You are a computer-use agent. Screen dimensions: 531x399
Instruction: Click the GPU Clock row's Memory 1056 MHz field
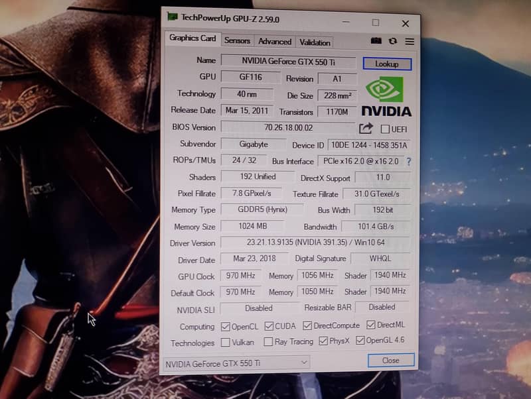click(318, 275)
